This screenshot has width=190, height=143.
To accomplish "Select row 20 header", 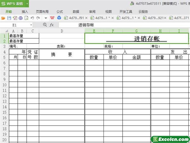I will point(4,140).
